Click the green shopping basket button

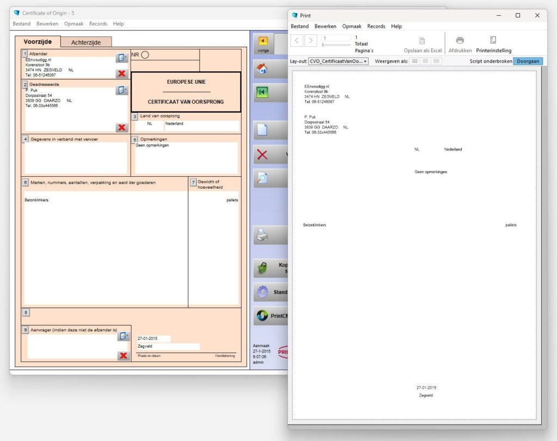263,268
